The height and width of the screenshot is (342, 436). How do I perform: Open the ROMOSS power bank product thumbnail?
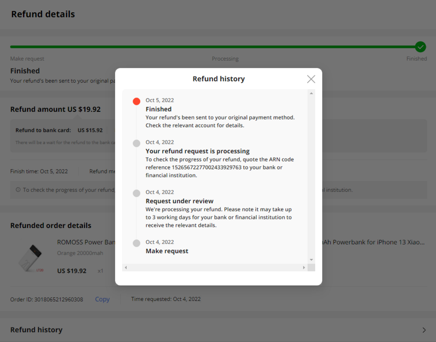click(31, 258)
